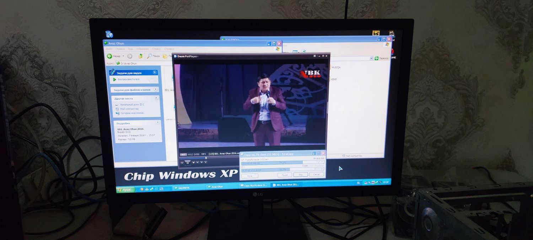This screenshot has height=240, width=533.
Task: Click the TeraCopy current file progress bar
Action: click(283, 163)
